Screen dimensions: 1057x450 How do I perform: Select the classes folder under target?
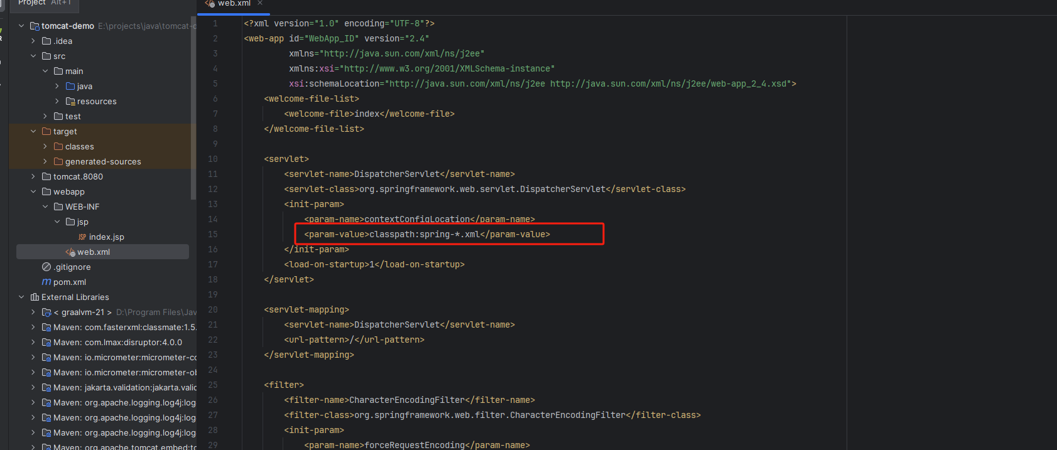click(x=79, y=147)
